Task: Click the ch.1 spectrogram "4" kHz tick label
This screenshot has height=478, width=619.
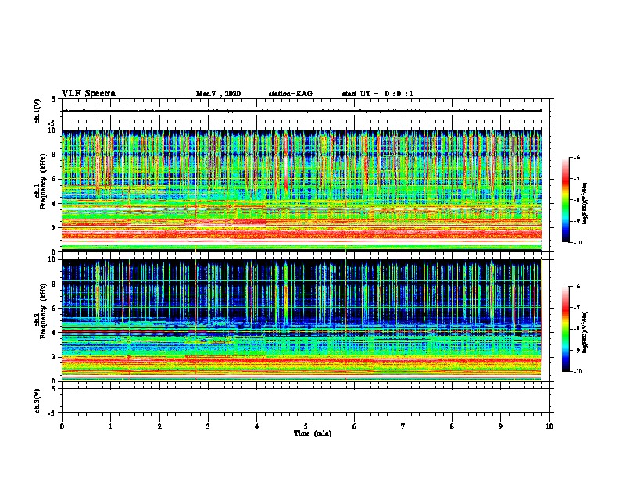Action: pyautogui.click(x=54, y=204)
